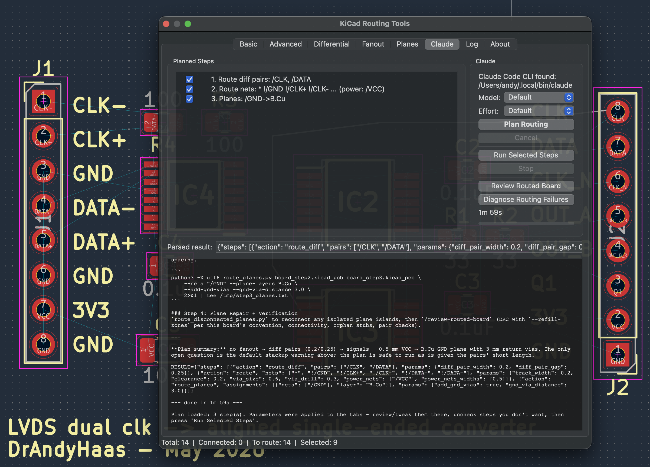Click the J2 reference designator
Viewport: 650px width, 467px height.
point(618,388)
